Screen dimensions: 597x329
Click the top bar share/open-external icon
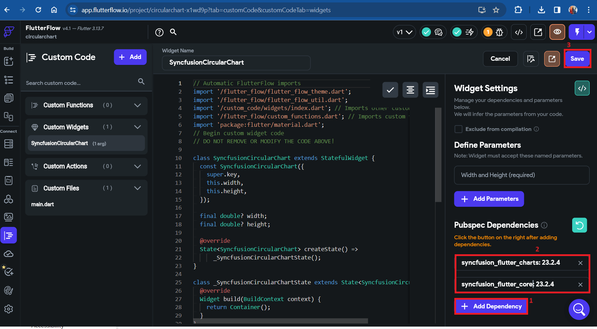(x=538, y=32)
